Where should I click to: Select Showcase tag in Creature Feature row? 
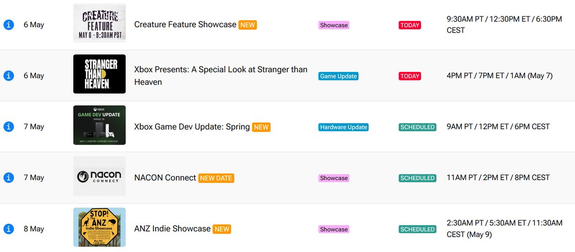334,25
